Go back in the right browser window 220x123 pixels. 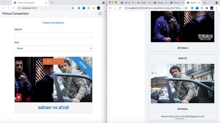click(x=110, y=8)
